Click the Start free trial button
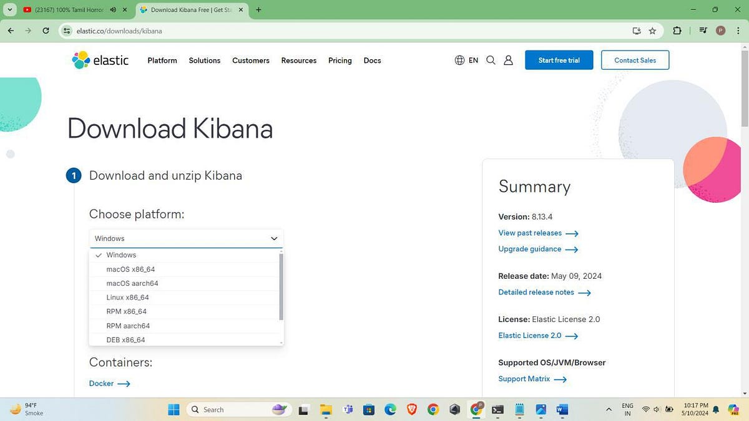Image resolution: width=749 pixels, height=421 pixels. click(x=558, y=60)
